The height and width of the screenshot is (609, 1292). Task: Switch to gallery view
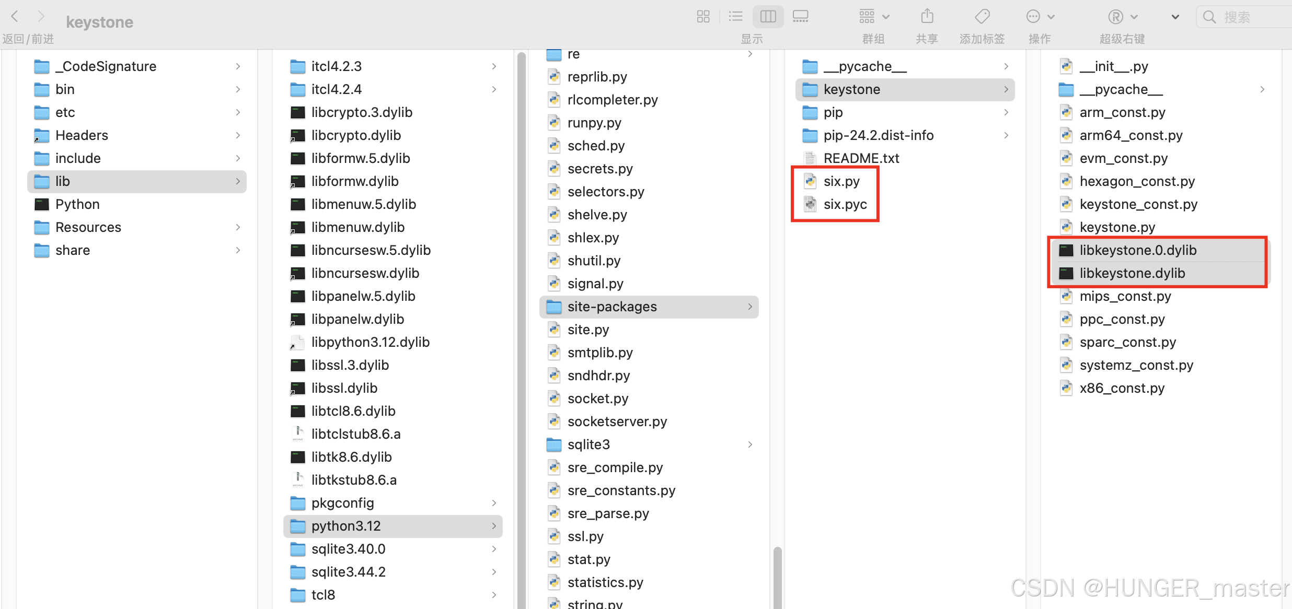pos(800,16)
